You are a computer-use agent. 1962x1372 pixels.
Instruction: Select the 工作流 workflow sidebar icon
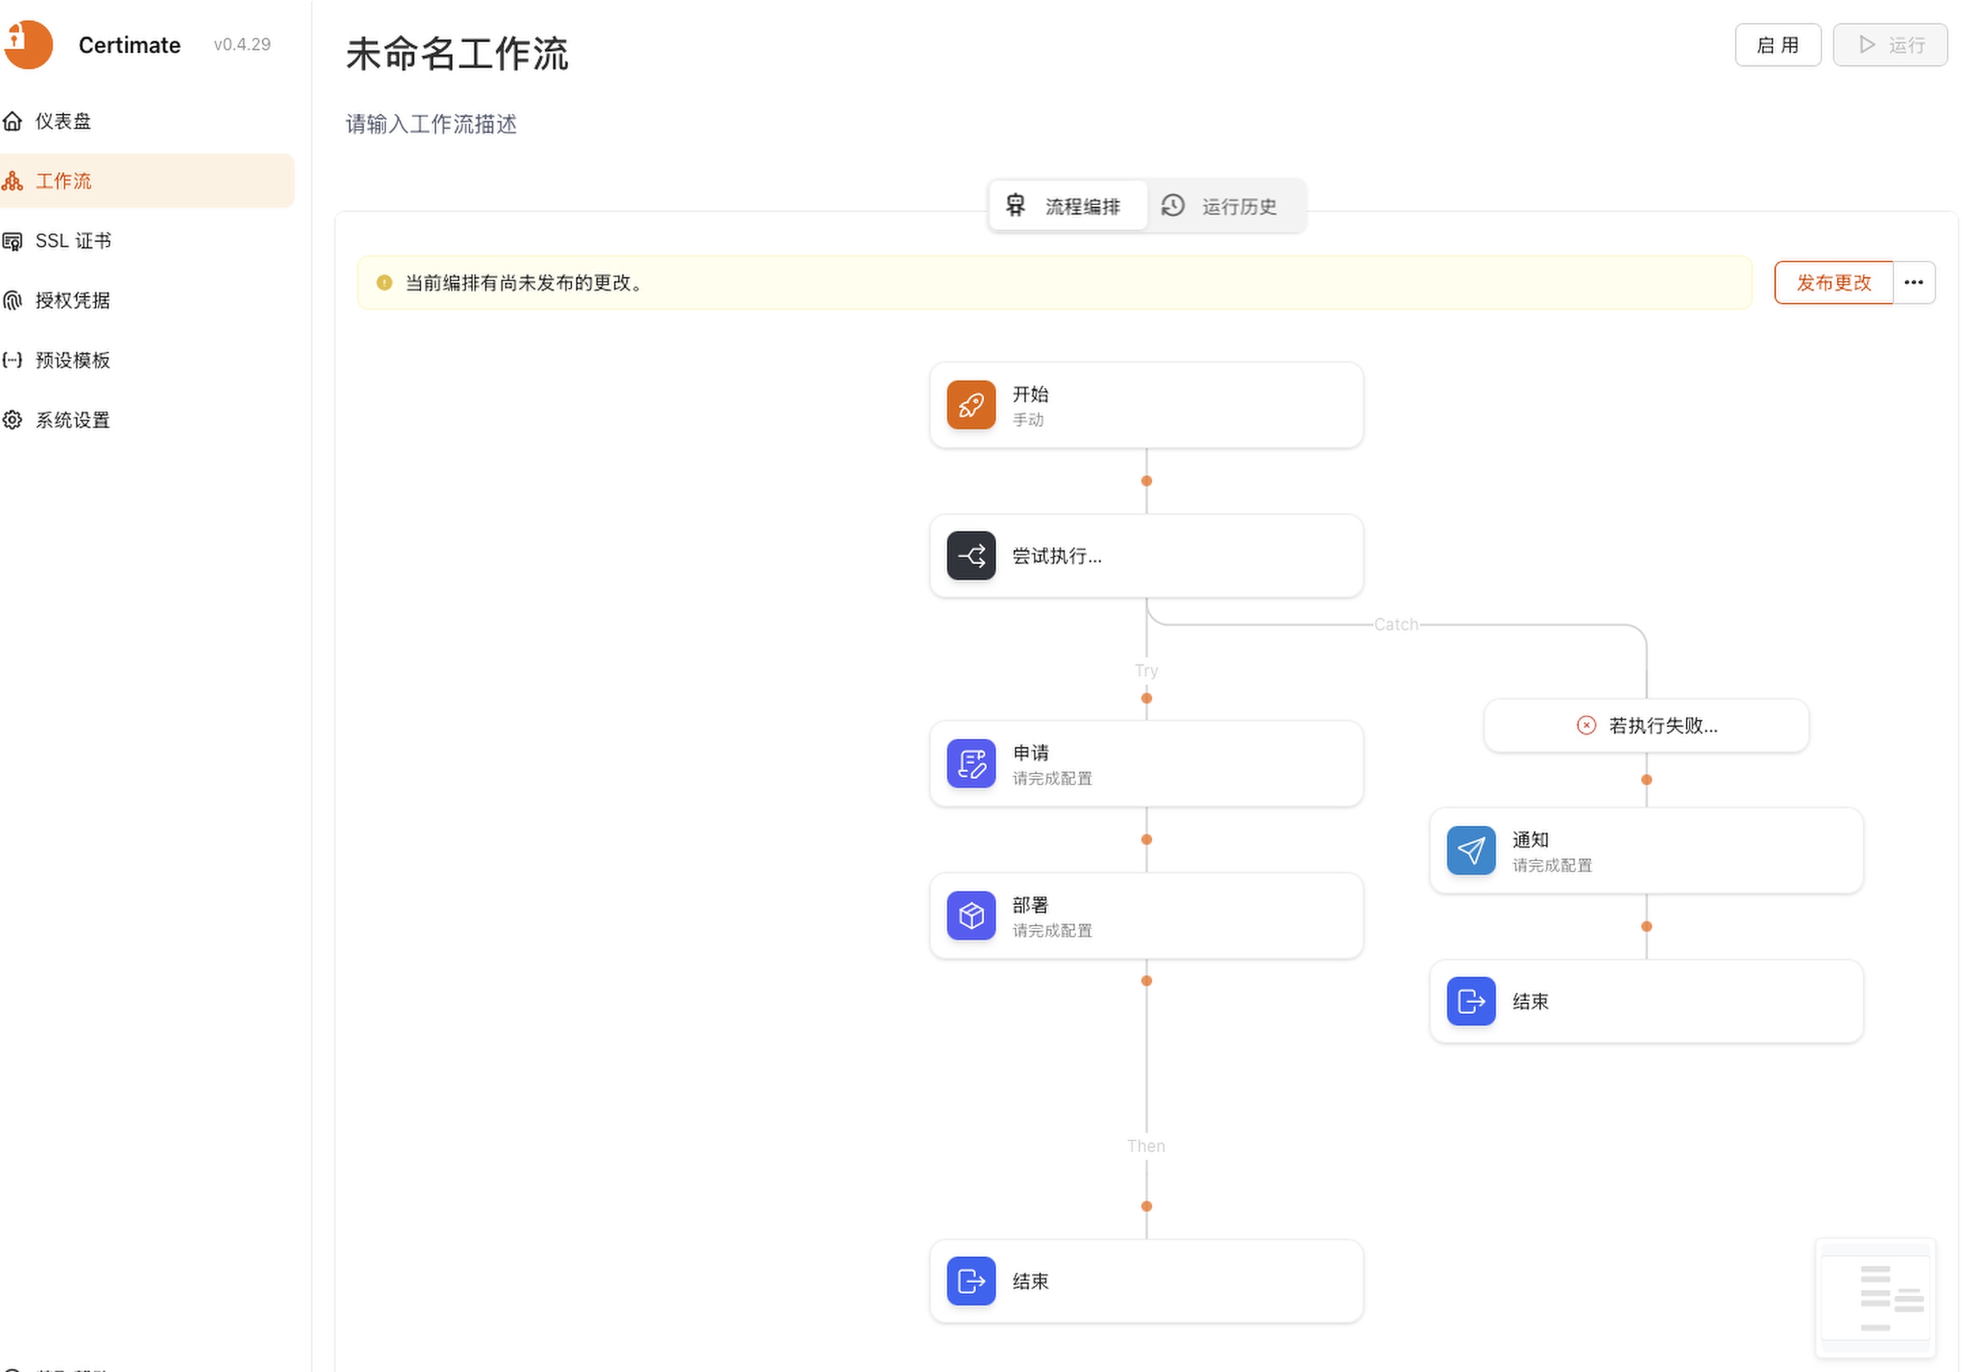tap(12, 181)
